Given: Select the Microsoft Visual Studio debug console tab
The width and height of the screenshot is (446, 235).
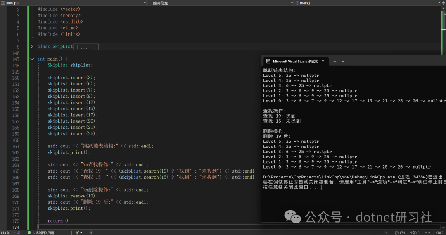Looking at the screenshot, I should coord(295,61).
